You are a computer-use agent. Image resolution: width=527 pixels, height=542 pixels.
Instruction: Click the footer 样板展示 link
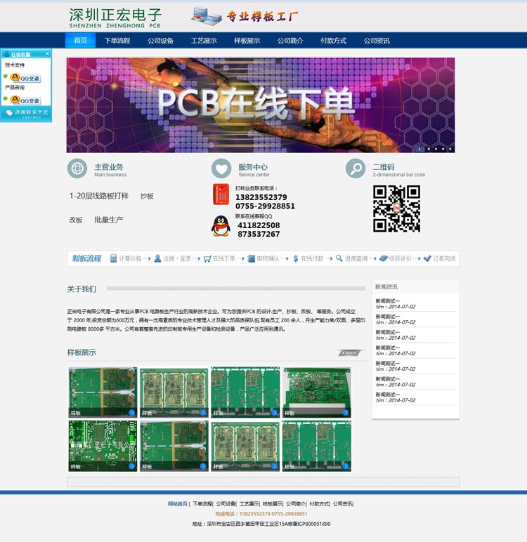tap(273, 503)
